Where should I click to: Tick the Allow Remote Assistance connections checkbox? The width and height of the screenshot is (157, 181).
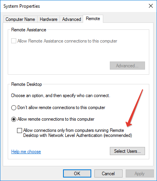click(14, 41)
